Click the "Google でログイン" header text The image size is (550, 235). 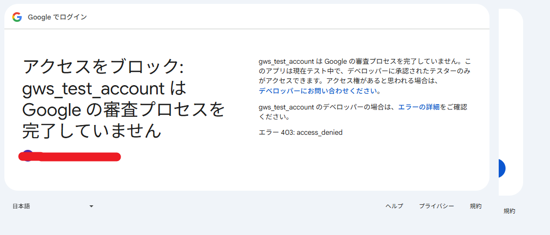click(x=57, y=17)
